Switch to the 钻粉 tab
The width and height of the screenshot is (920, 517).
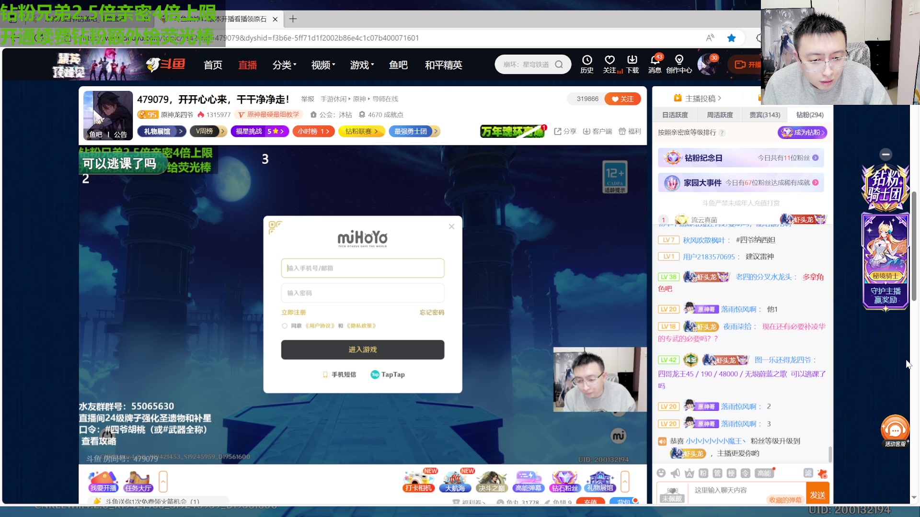809,114
